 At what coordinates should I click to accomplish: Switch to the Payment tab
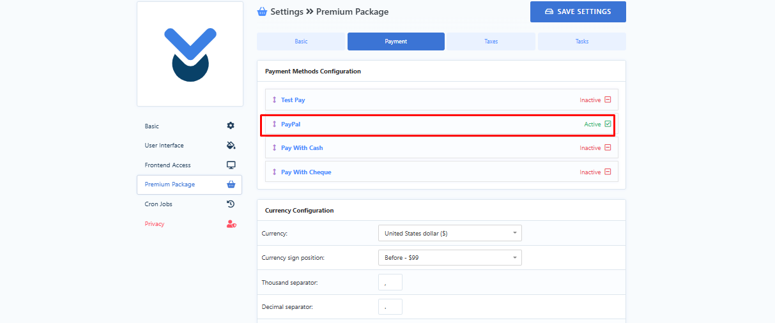tap(396, 41)
